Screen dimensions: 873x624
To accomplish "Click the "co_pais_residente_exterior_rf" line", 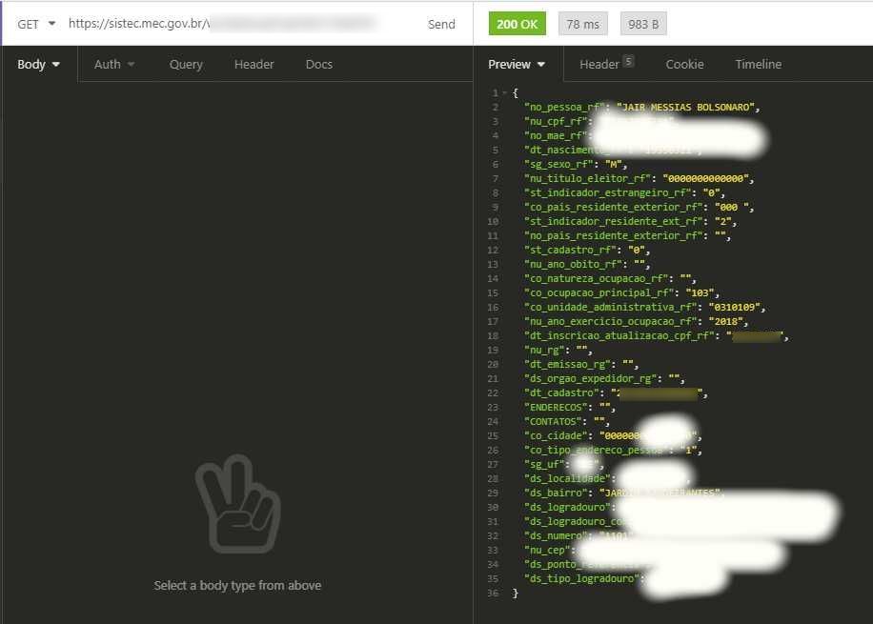I will [640, 207].
